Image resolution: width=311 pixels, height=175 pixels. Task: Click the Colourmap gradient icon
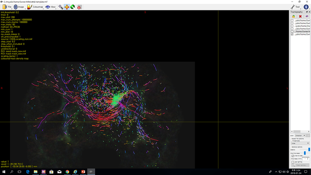(x=29, y=7)
